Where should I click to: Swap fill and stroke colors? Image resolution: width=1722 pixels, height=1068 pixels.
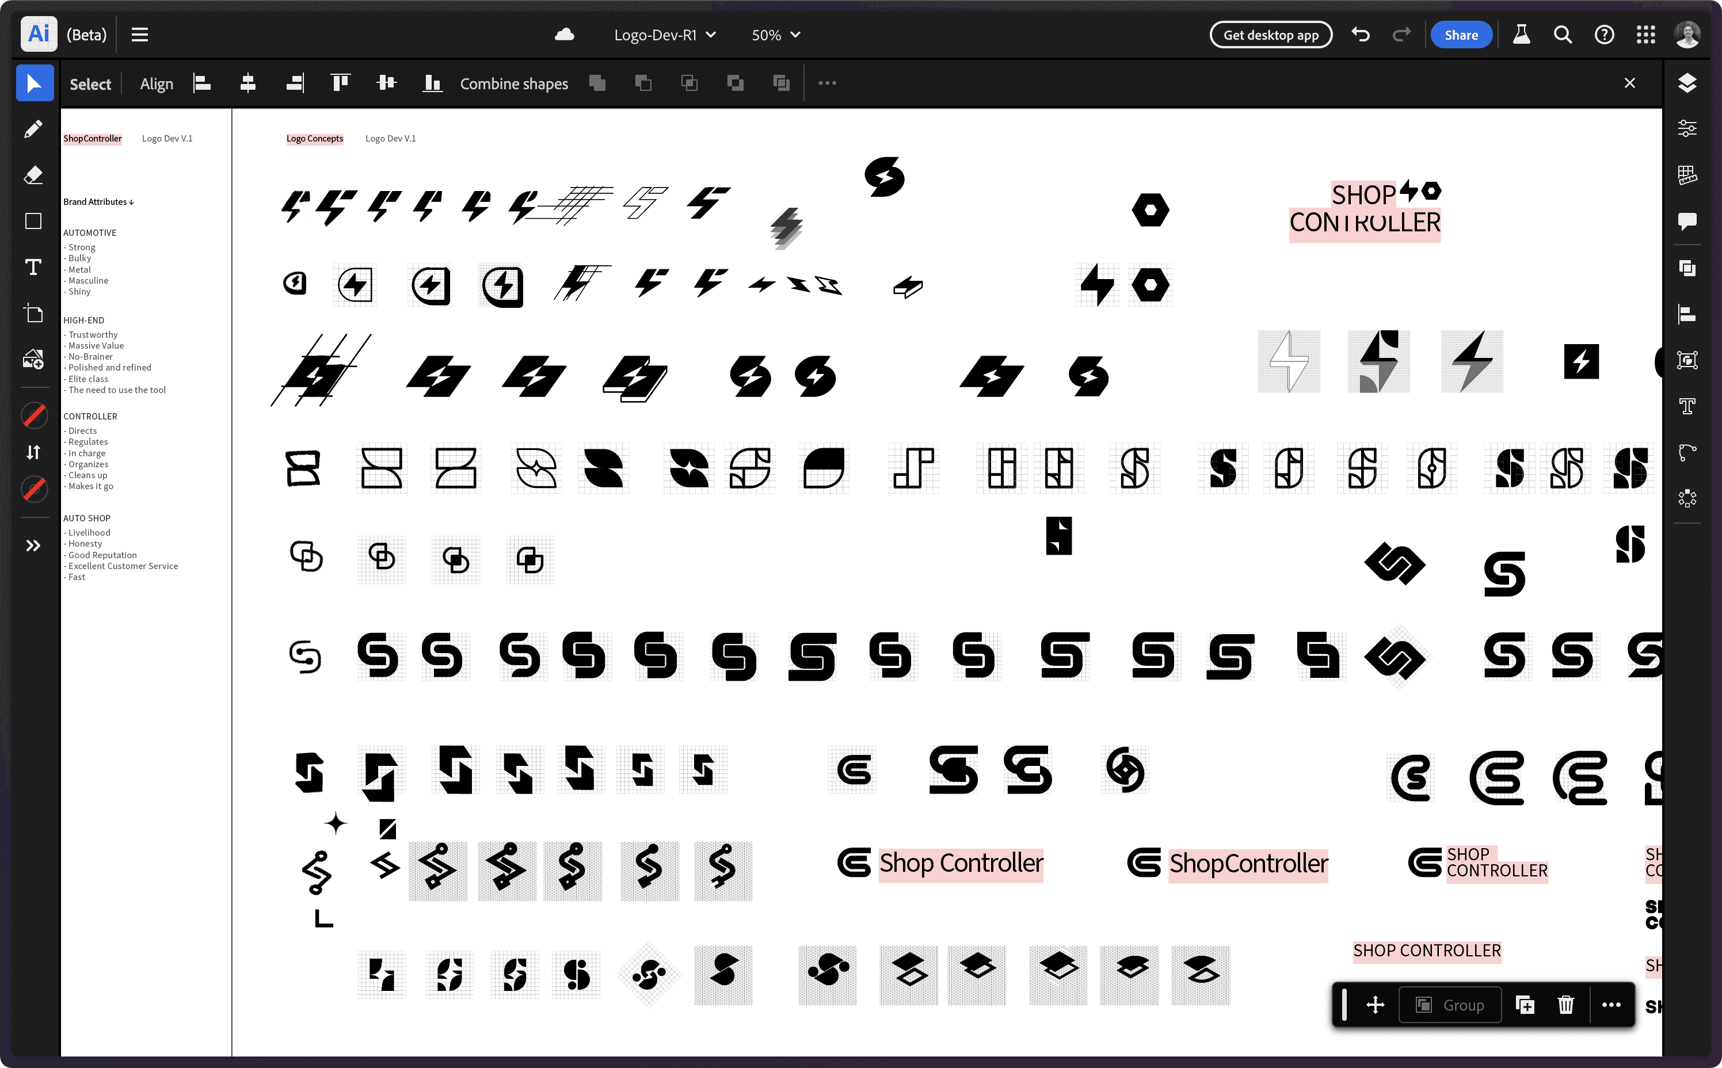[x=33, y=452]
